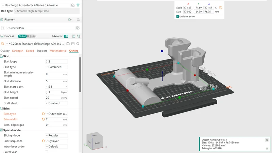The width and height of the screenshot is (272, 153).
Task: Open the printer preset dropdown
Action: pos(36,5)
